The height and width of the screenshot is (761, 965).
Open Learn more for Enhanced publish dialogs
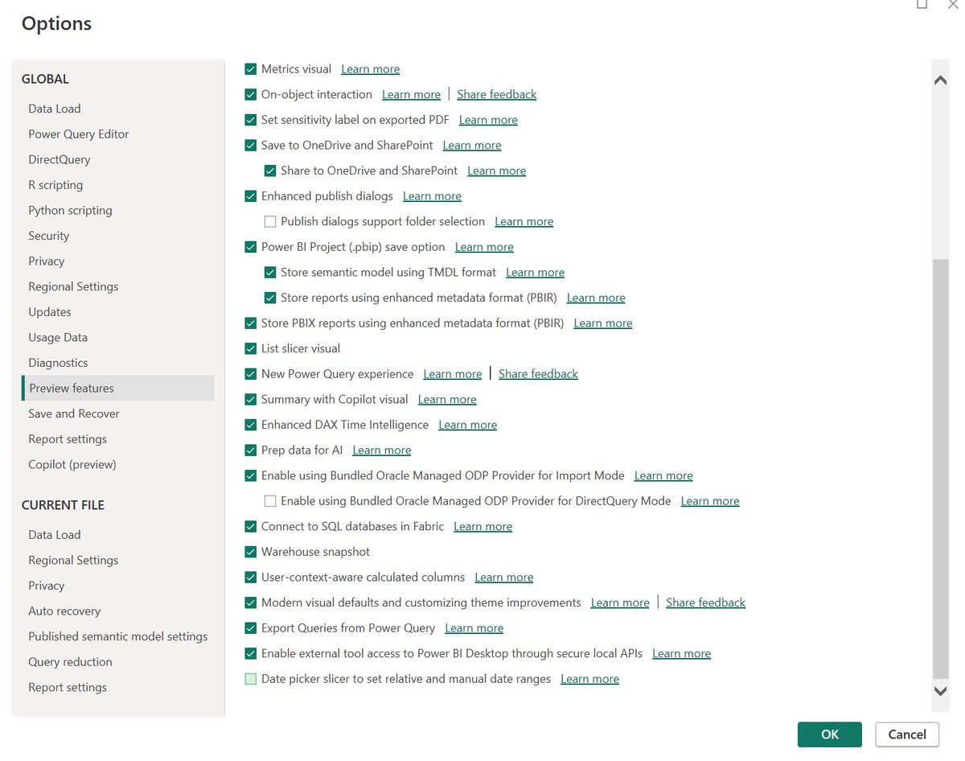(432, 196)
